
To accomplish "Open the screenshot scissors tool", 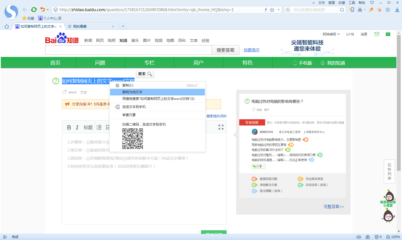I will [x=359, y=9].
